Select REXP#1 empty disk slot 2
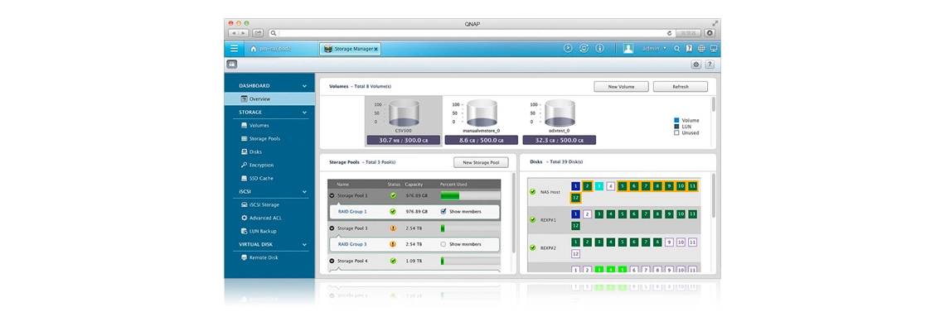945x331 pixels. 587,213
